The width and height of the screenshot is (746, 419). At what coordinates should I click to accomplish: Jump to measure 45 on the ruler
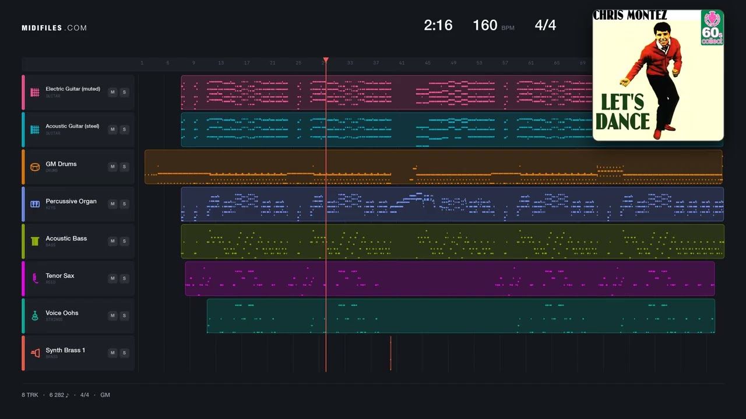pos(427,63)
